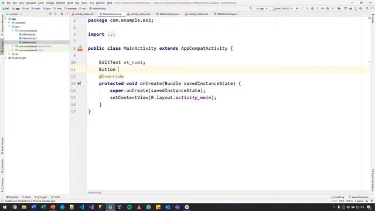
Task: Open the Visual Studio Code taskbar icon
Action: point(81,207)
